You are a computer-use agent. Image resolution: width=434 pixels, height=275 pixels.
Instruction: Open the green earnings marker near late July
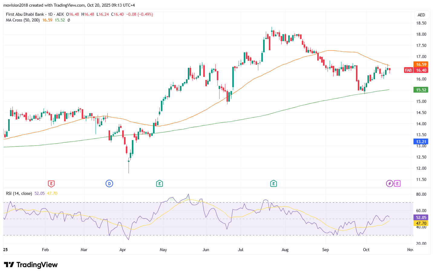[x=273, y=184]
